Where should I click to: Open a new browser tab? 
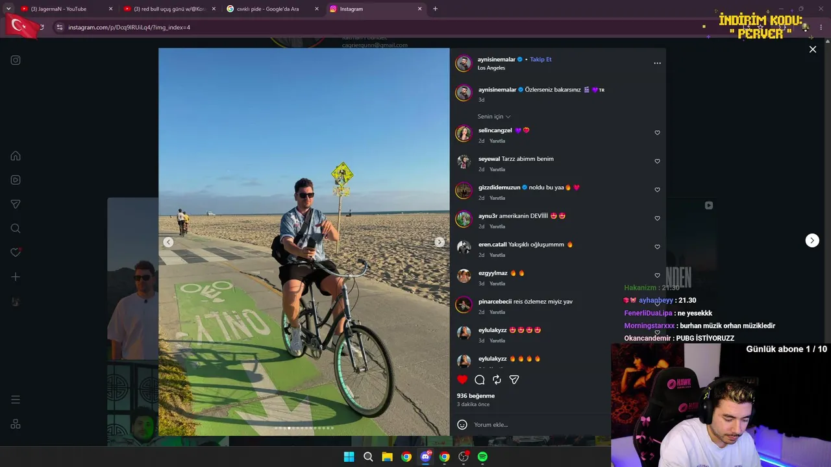435,9
